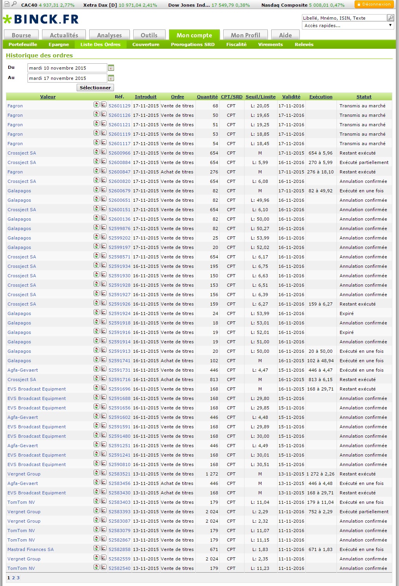Open the chart icon for order 52582540
The height and width of the screenshot is (586, 399).
[103, 567]
